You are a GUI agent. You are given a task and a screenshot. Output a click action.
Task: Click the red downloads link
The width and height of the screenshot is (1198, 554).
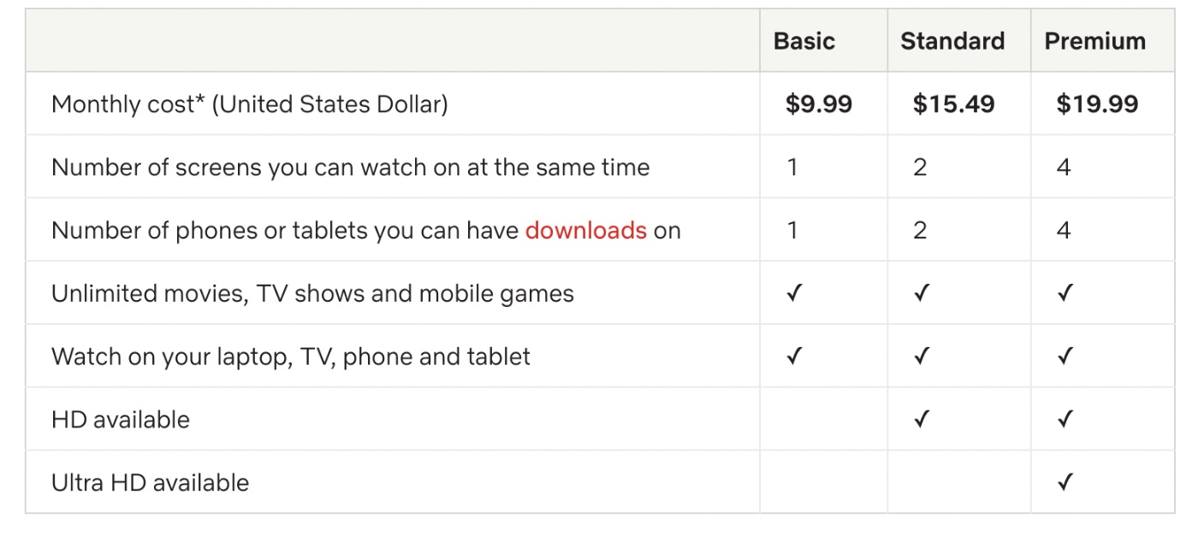coord(585,231)
